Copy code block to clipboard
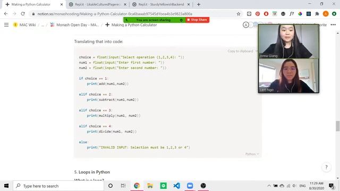 pyautogui.click(x=240, y=51)
